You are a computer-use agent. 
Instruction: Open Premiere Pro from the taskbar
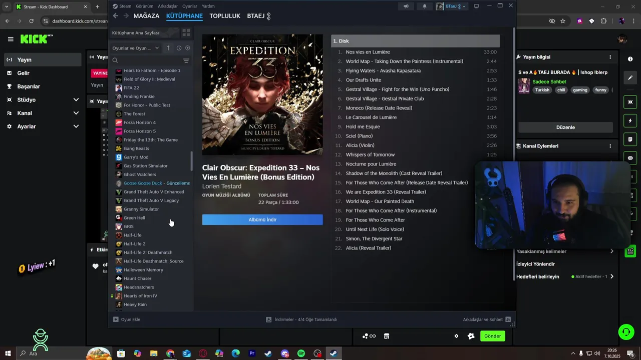pos(252,353)
